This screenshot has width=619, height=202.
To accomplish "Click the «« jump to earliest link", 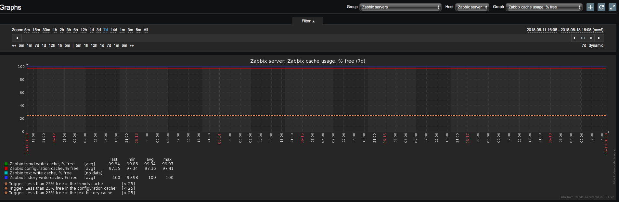I will [14, 45].
